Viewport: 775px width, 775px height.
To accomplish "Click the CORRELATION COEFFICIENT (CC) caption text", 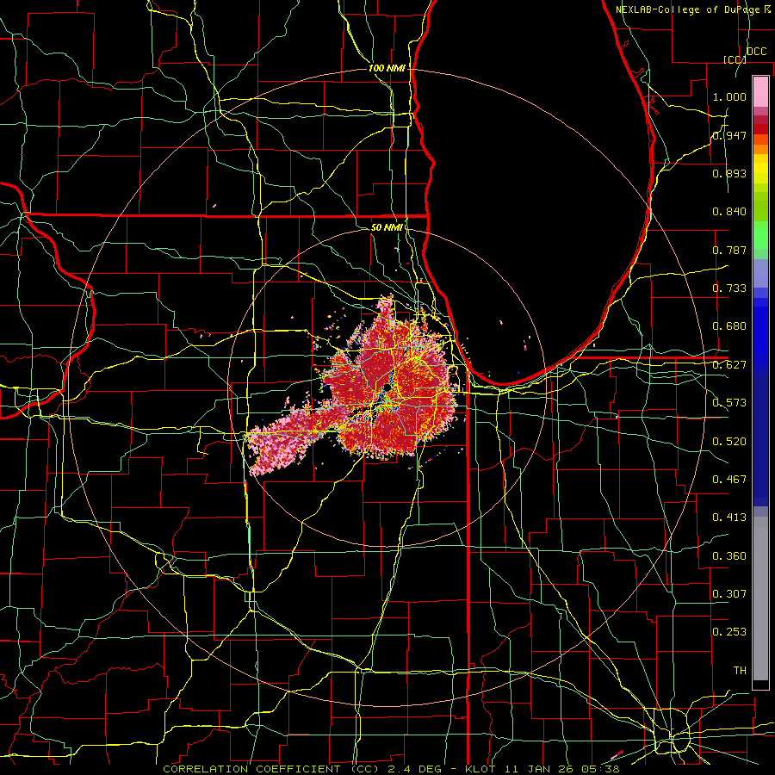I will 271,769.
